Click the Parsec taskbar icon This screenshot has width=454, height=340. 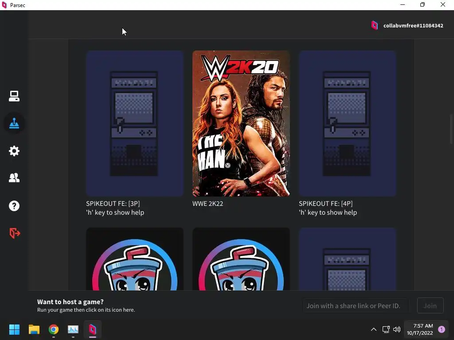92,329
